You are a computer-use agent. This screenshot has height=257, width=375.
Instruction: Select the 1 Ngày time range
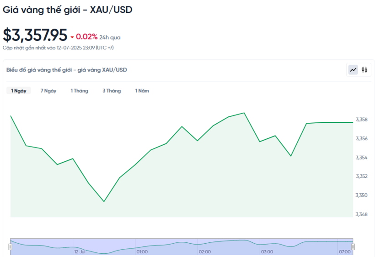pyautogui.click(x=19, y=91)
